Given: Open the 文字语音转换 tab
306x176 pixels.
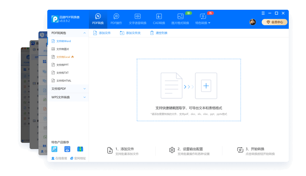Looking at the screenshot, I should pos(138,19).
